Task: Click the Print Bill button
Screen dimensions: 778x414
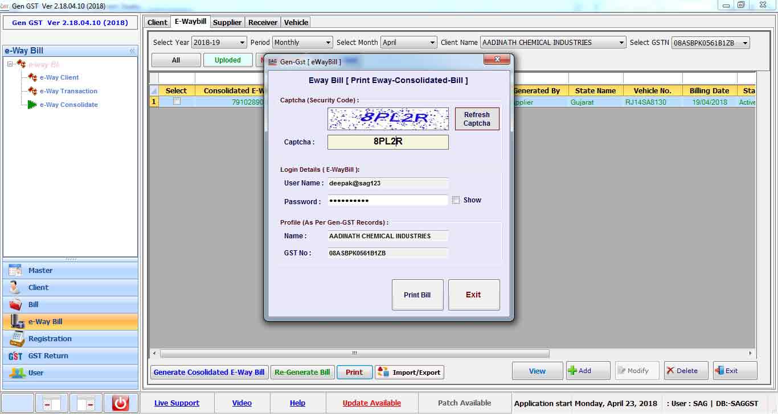Action: pyautogui.click(x=417, y=295)
